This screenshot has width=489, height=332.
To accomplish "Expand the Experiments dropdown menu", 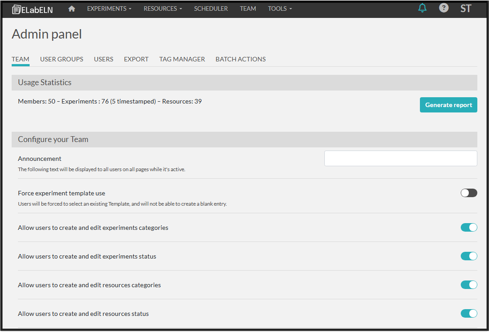I will point(109,9).
